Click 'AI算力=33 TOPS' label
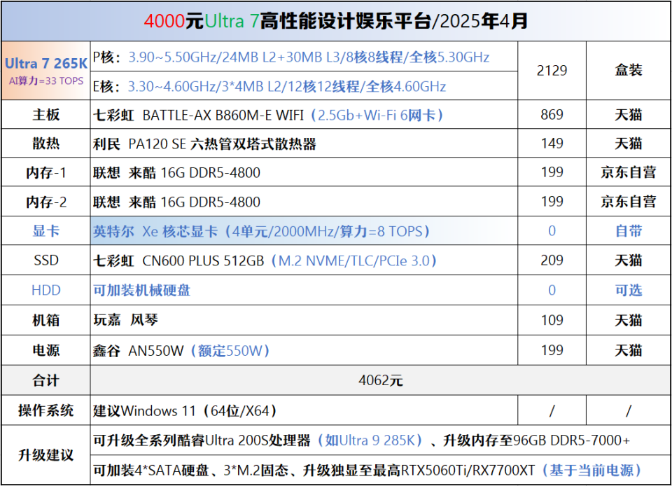672x486 pixels. coord(46,81)
